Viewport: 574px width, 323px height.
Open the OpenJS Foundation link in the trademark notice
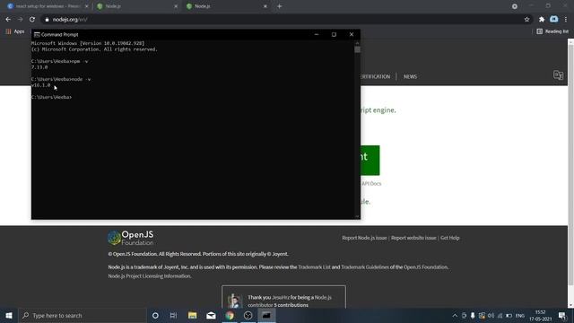tap(425, 267)
